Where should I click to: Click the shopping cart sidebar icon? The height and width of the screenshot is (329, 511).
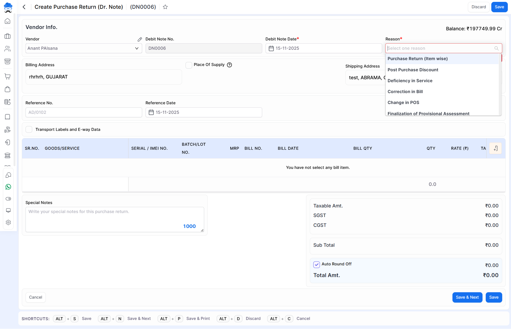pyautogui.click(x=8, y=76)
